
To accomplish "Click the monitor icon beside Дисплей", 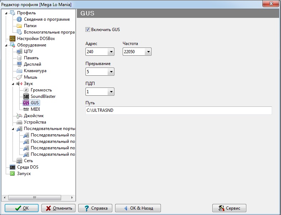I will [x=19, y=64].
